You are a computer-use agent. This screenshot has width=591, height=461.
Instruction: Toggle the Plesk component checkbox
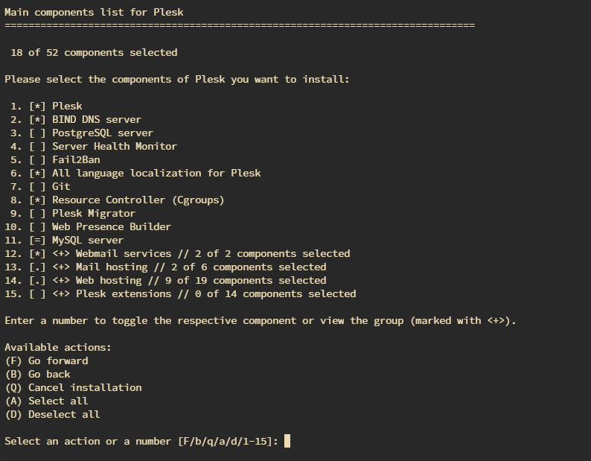(37, 106)
